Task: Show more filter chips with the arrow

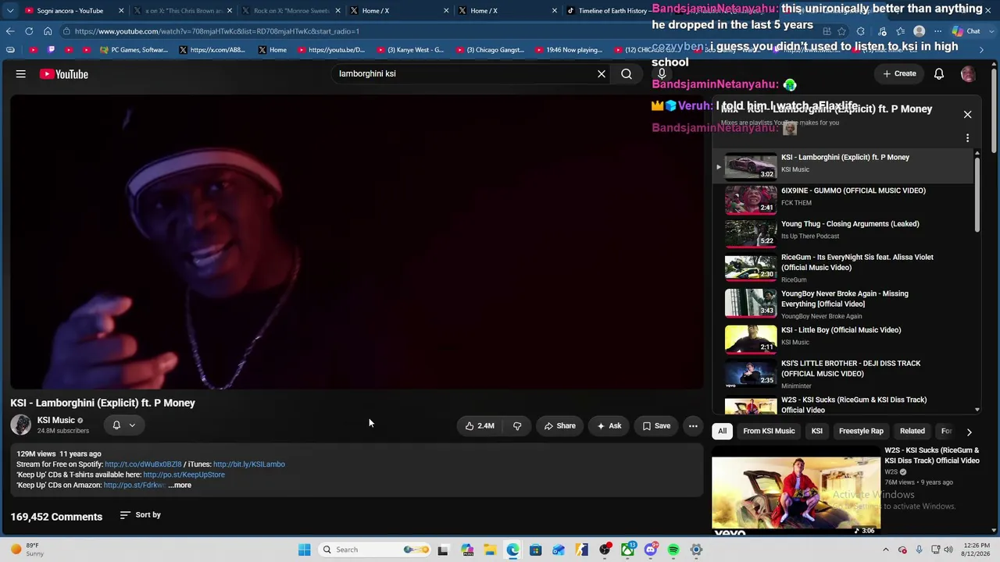Action: (x=969, y=432)
